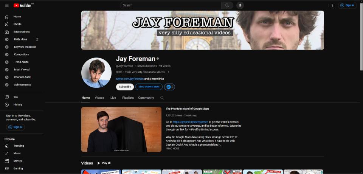Screen dimensions: 363x174
Task: Click View channel stats button
Action: click(149, 87)
